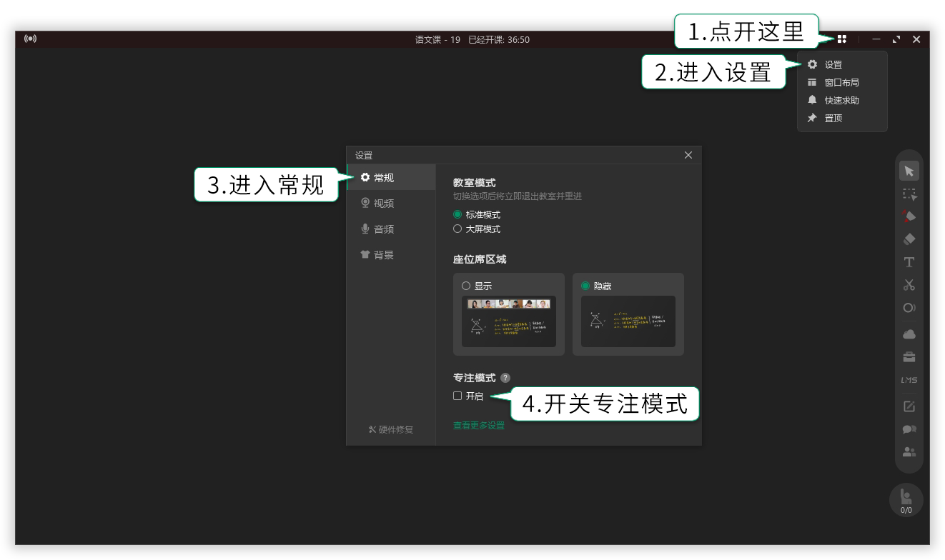Select the eraser tool
The height and width of the screenshot is (560, 945).
click(909, 239)
